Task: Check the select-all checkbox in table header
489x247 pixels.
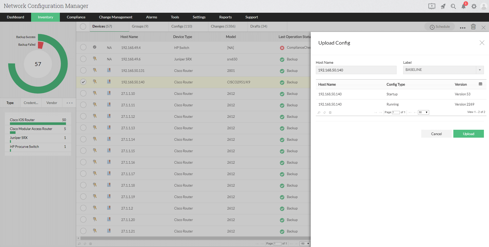Action: click(83, 26)
